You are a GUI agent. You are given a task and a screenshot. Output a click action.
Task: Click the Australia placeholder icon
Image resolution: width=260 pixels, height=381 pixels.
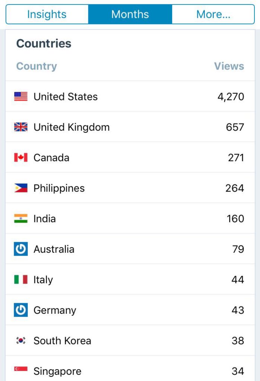(21, 249)
